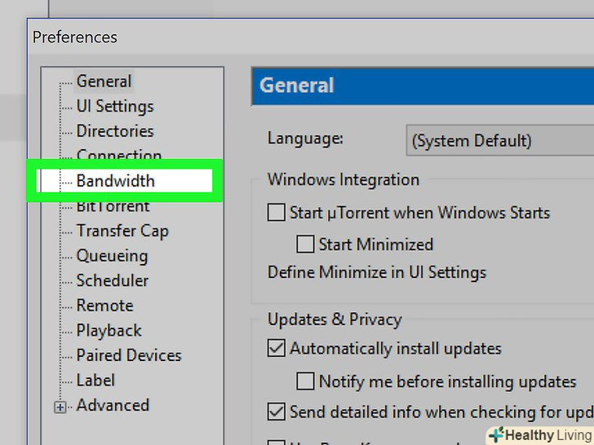Screen dimensions: 594x445
Task: Open Scheduler preferences
Action: point(113,281)
